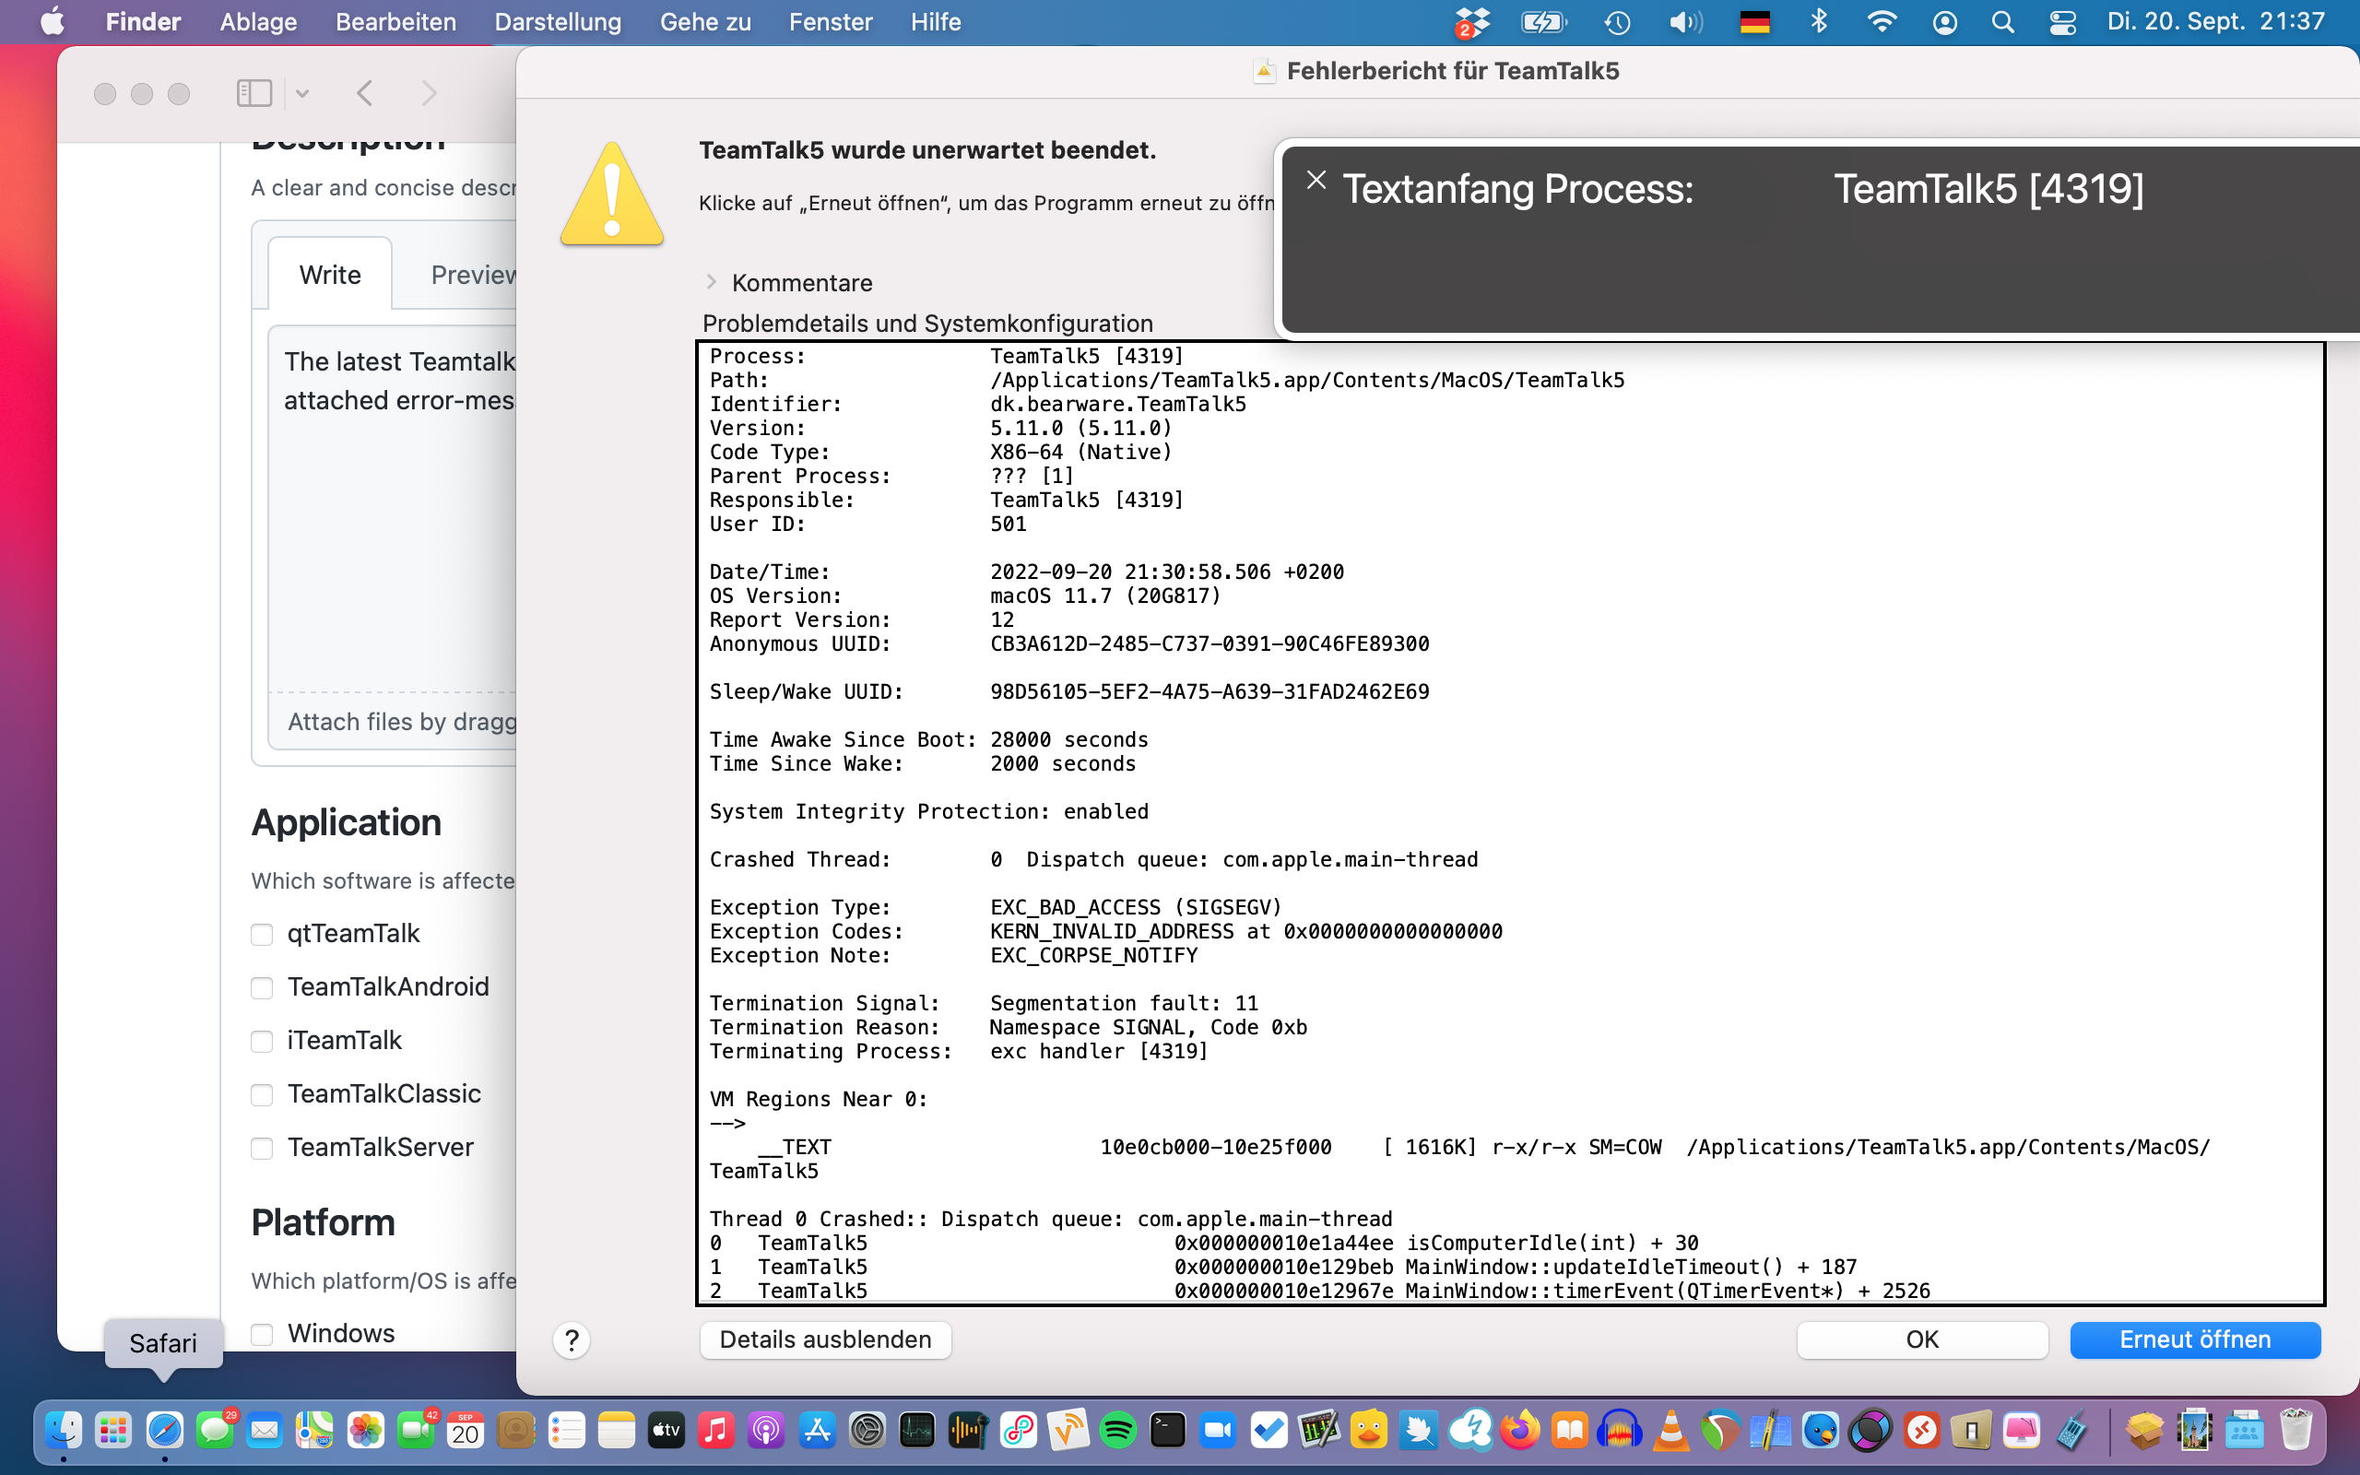The image size is (2360, 1475).
Task: Launch Spotify from the Dock
Action: (1117, 1431)
